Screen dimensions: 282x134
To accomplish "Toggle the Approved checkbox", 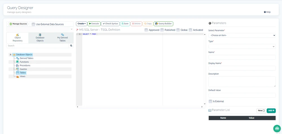I will 146,30.
